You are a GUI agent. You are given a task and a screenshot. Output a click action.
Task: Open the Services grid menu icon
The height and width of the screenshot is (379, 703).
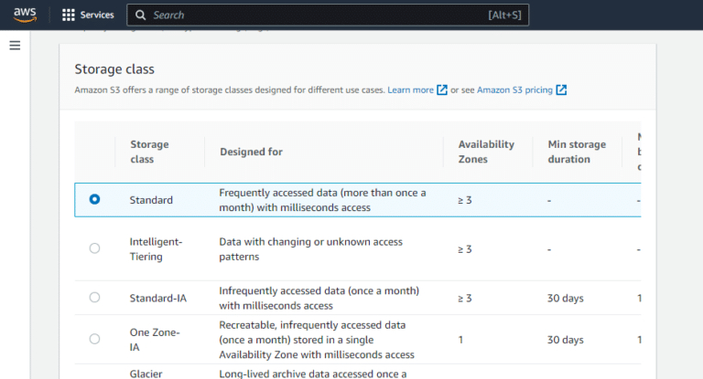(x=69, y=16)
